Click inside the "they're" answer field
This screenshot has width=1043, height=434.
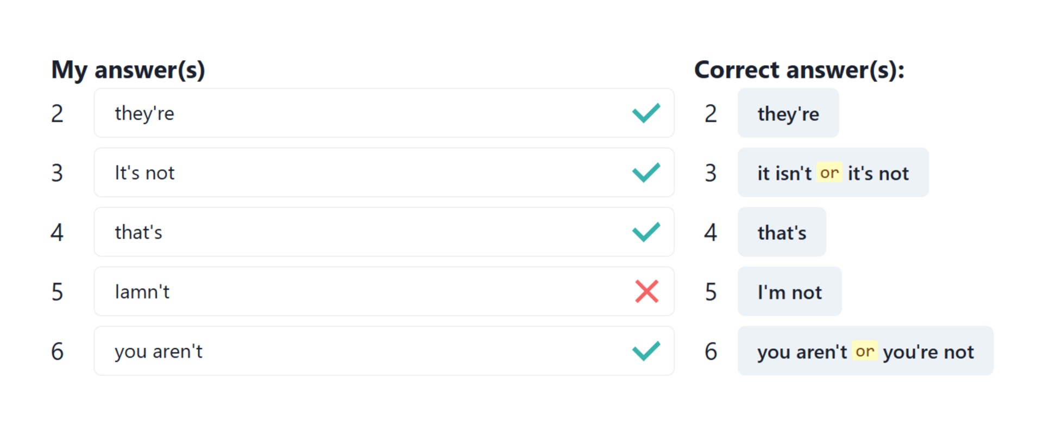384,113
